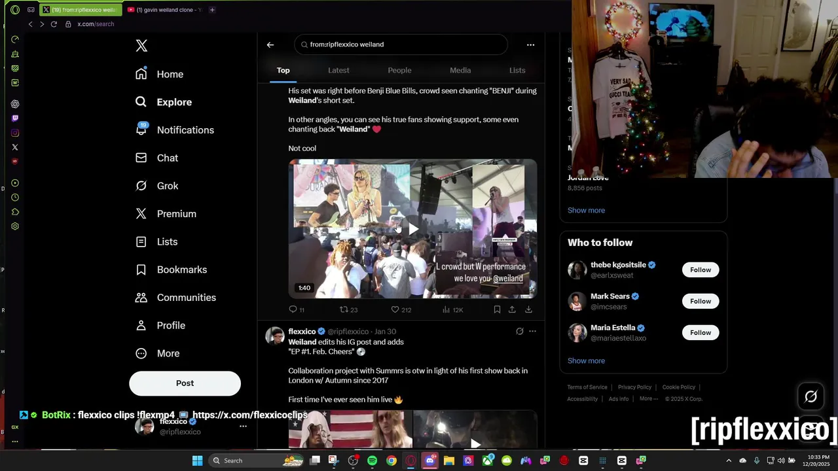Screen dimensions: 838x471
Task: Open Chat in the navigation
Action: click(x=156, y=158)
